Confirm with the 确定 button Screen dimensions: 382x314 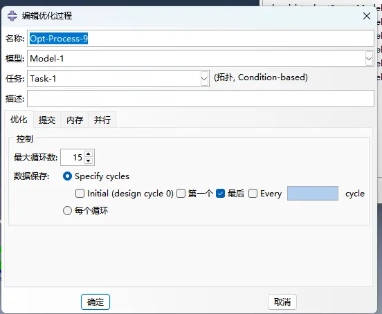[x=95, y=302]
